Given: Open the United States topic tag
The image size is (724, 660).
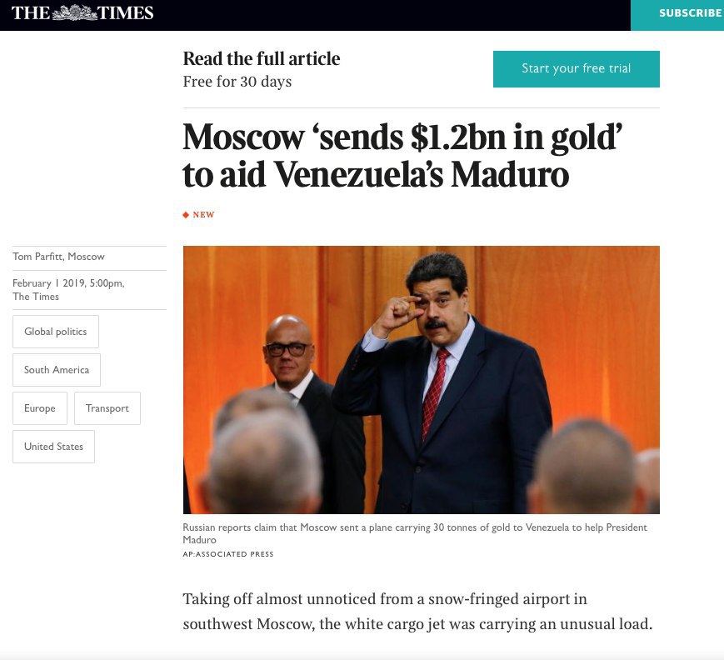Looking at the screenshot, I should point(53,447).
